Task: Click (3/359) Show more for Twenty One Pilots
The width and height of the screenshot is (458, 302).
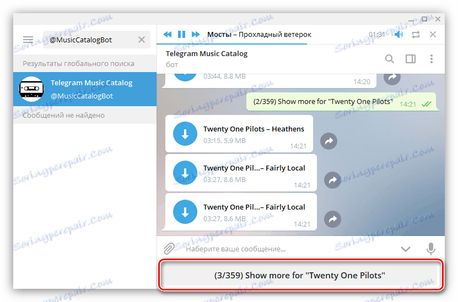Action: pos(300,275)
